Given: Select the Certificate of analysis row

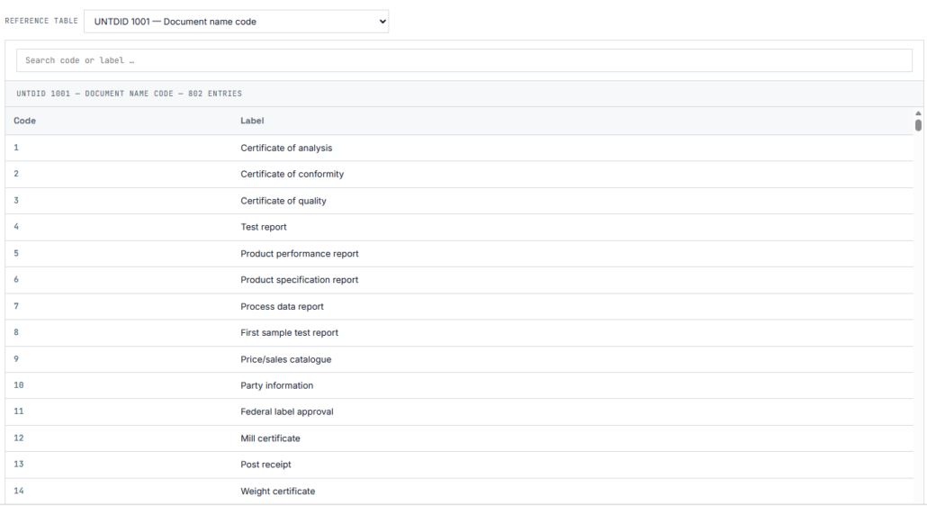Looking at the screenshot, I should click(459, 148).
